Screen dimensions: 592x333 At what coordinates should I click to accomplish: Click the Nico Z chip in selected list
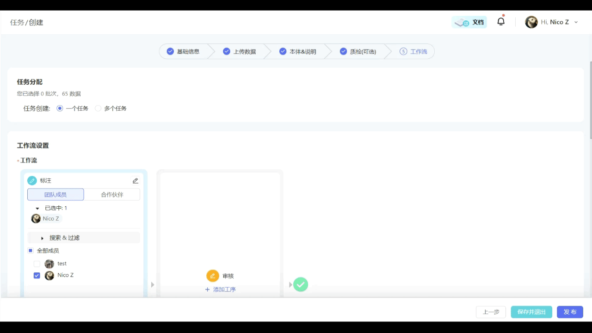click(x=46, y=219)
